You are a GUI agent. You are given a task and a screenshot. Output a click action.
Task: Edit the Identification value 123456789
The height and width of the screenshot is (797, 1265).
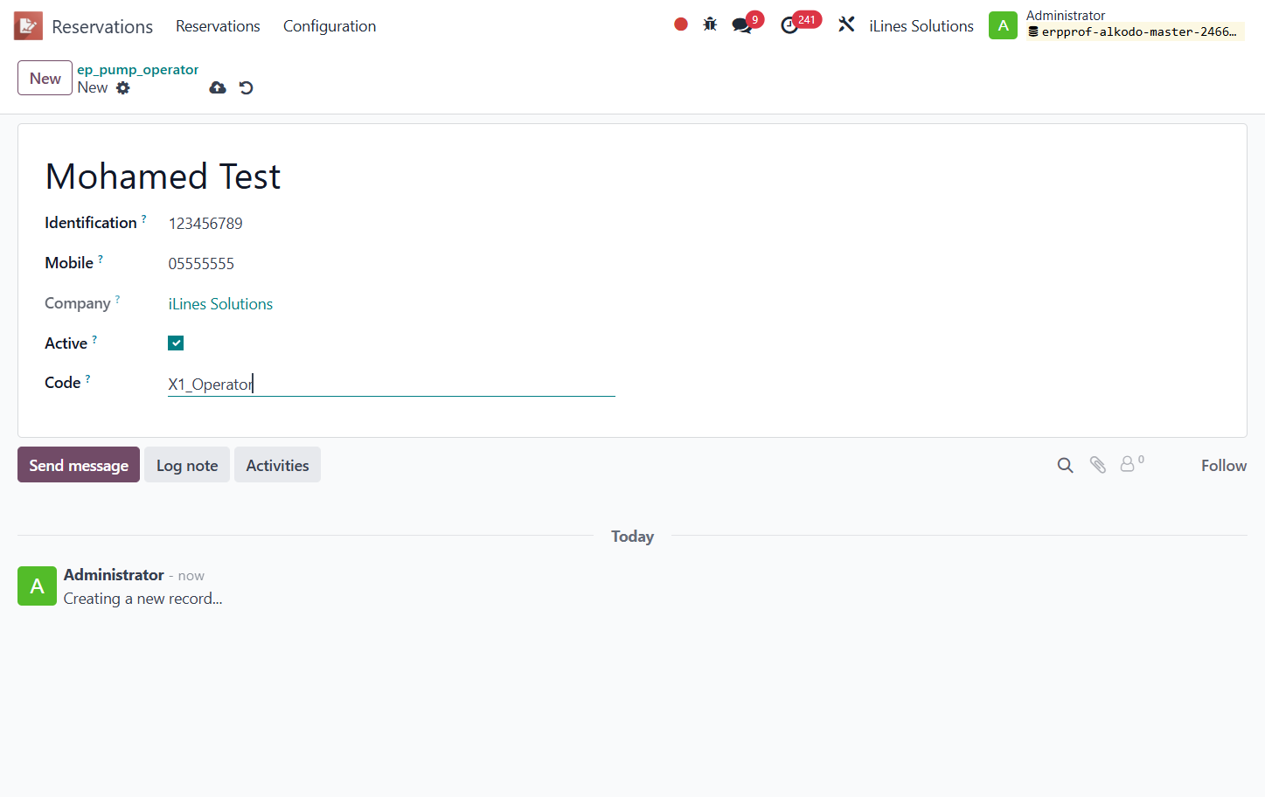tap(205, 224)
